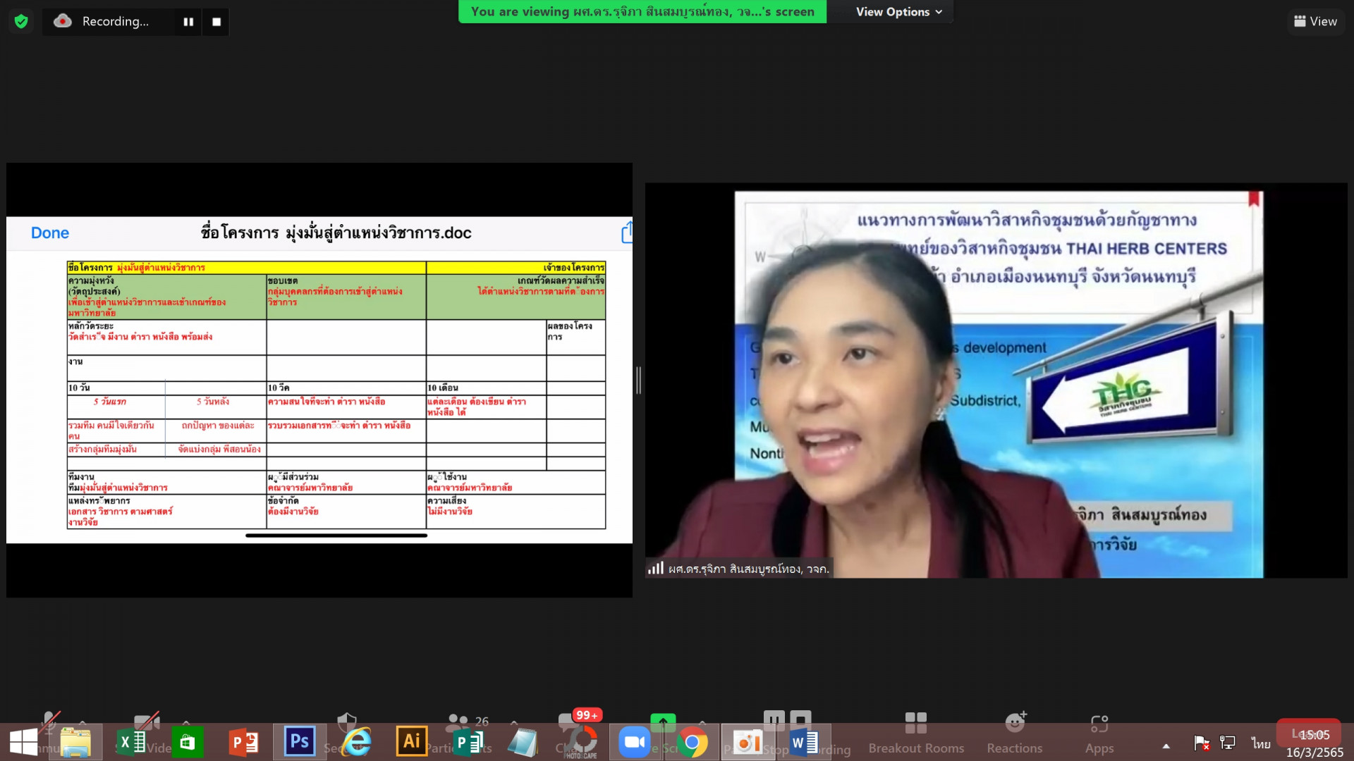Click the '10 วีค' table cell
Image resolution: width=1354 pixels, height=761 pixels.
coord(346,388)
